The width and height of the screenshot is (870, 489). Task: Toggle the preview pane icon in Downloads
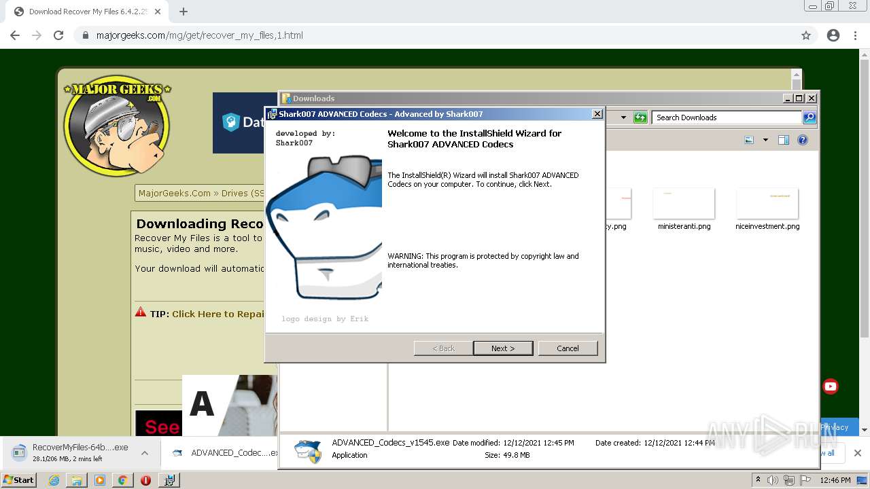(x=784, y=140)
